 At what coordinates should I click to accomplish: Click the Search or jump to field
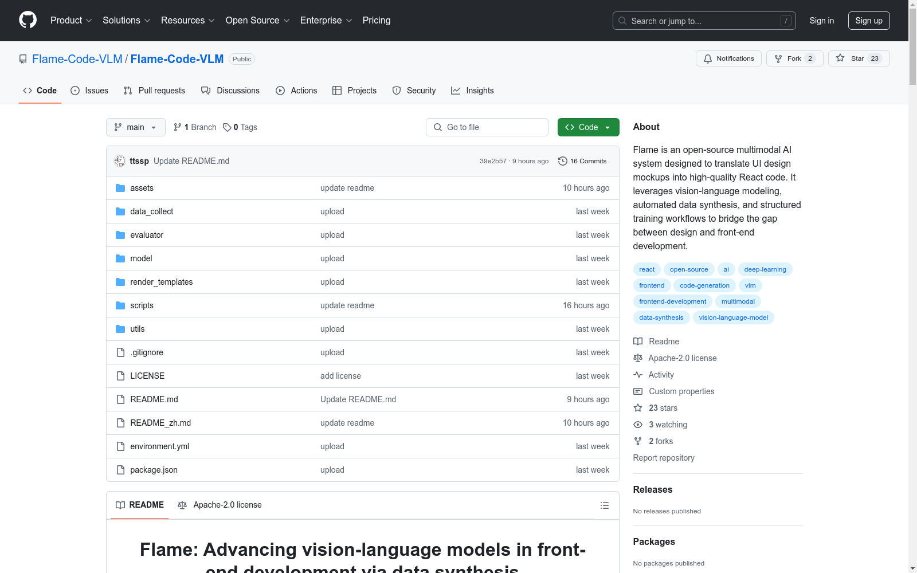click(x=704, y=21)
